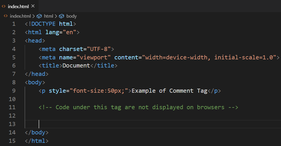
Task: Click the word Document inside title tag
Action: [x=76, y=65]
